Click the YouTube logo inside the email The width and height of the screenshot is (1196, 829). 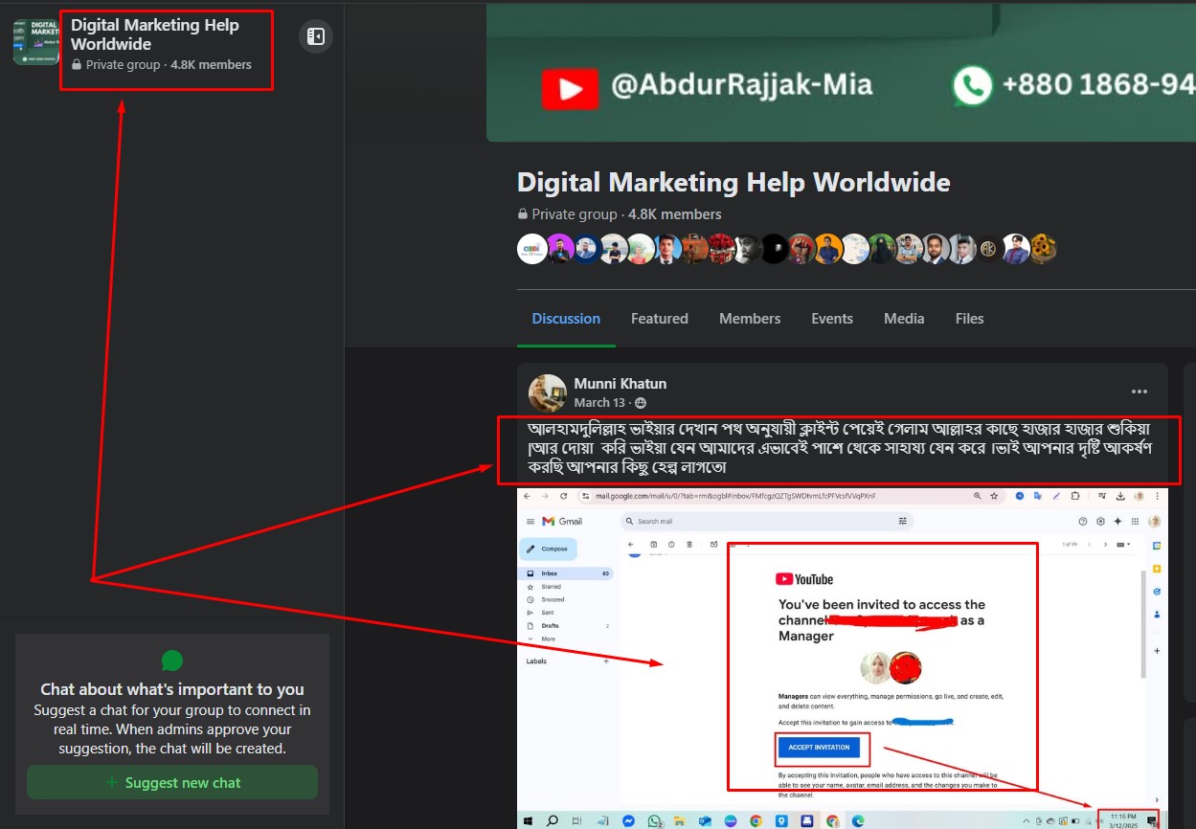click(x=804, y=579)
